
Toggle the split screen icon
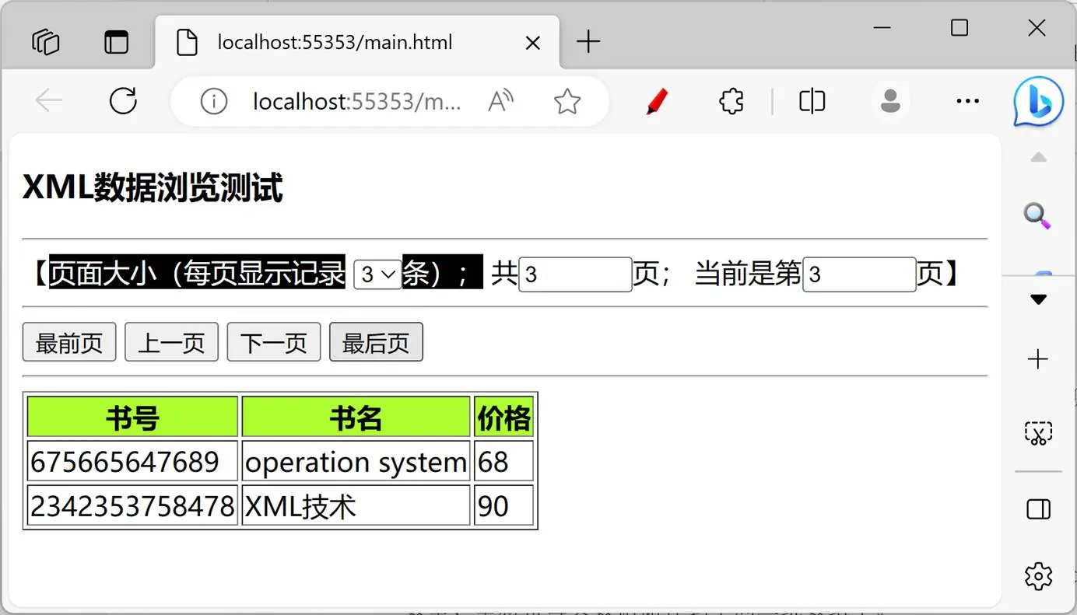coord(812,101)
